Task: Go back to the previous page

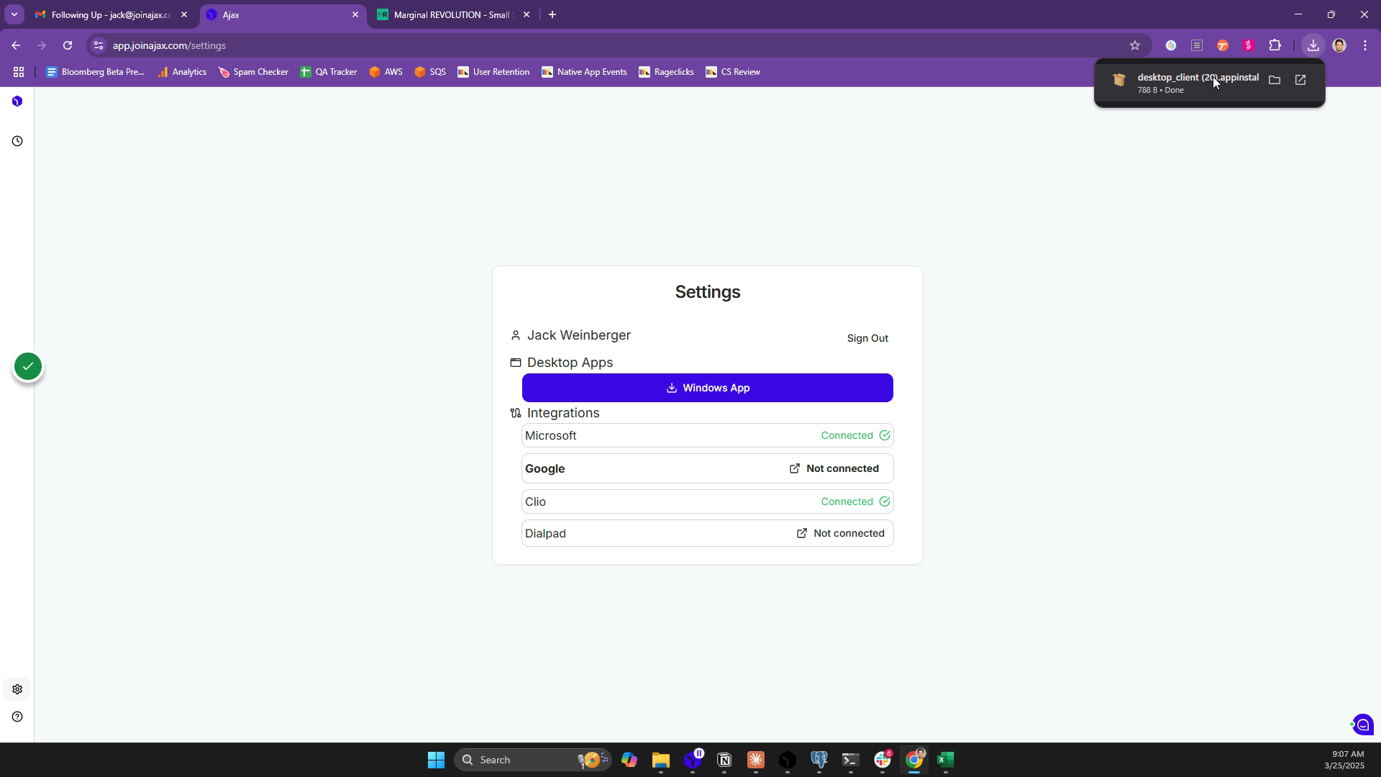Action: 16,45
